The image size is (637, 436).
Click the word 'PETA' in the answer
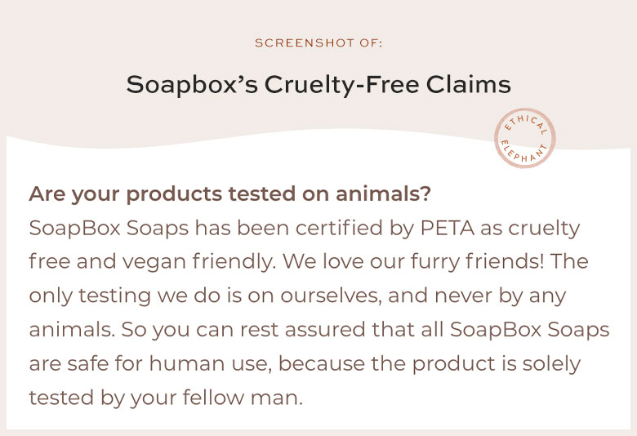pyautogui.click(x=448, y=228)
